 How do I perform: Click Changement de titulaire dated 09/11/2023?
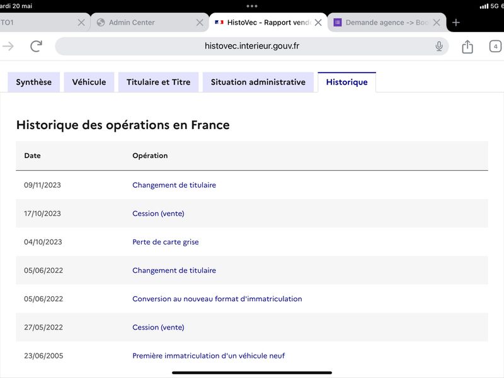[175, 185]
